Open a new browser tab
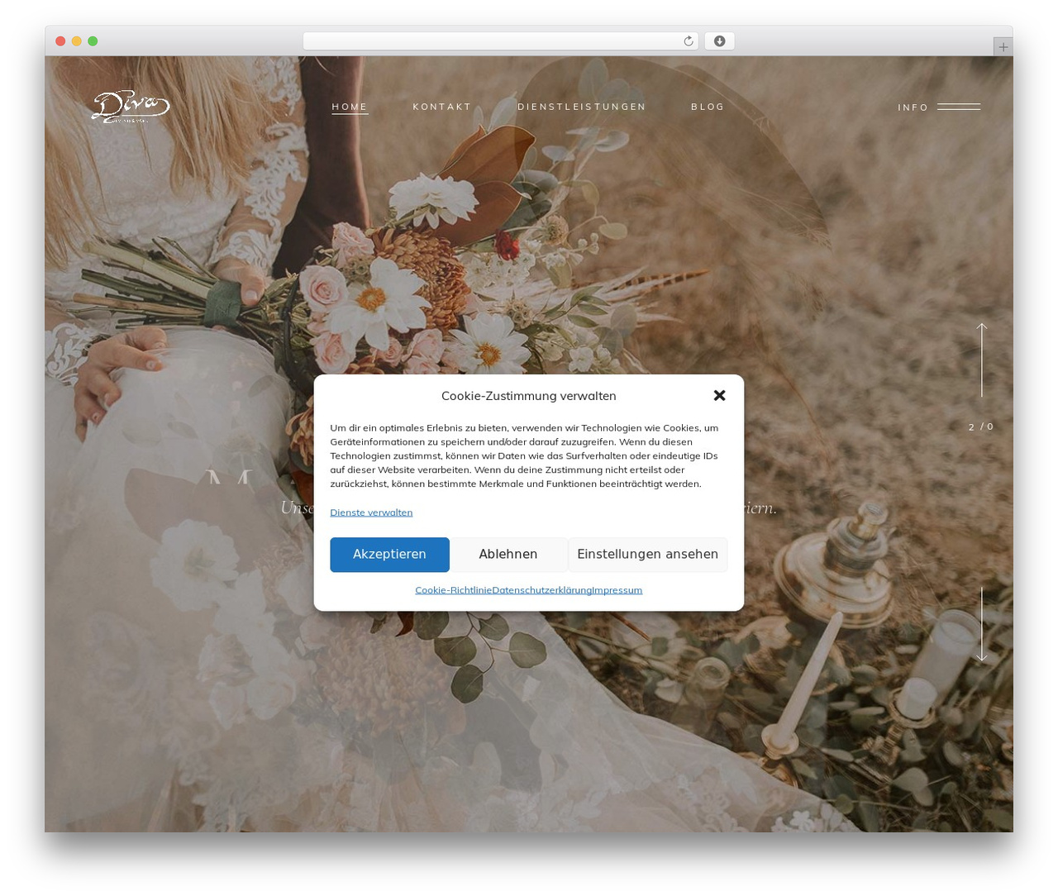Viewport: 1058px width, 896px height. click(x=1003, y=47)
